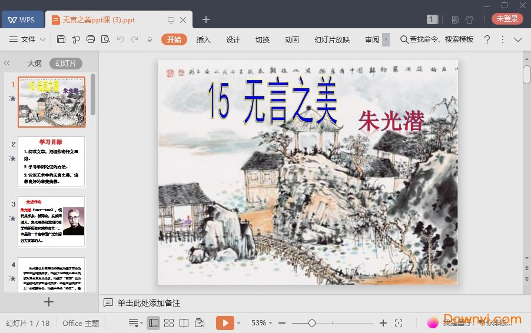Open Print Preview icon

[105, 39]
